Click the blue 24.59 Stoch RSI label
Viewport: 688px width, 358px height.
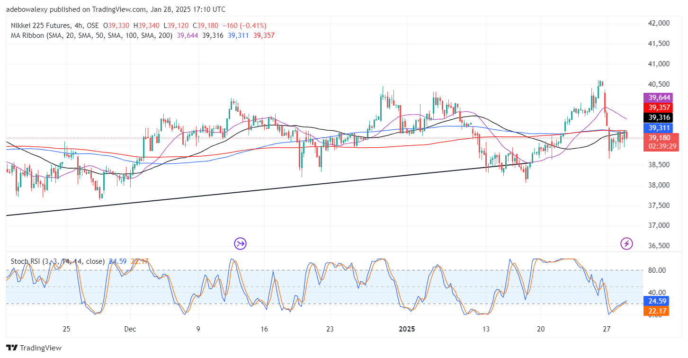tap(655, 300)
